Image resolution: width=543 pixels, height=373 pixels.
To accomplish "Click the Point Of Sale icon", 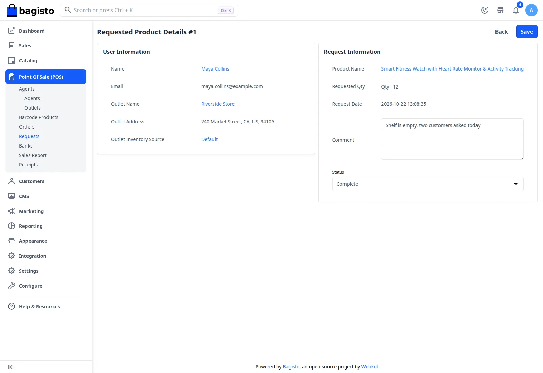I will pyautogui.click(x=12, y=77).
